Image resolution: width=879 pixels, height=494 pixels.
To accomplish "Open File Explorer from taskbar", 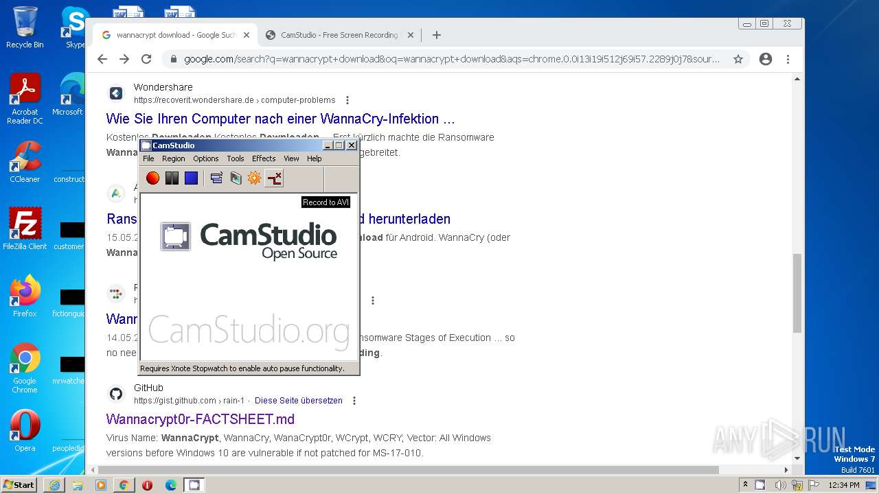I will (x=78, y=485).
